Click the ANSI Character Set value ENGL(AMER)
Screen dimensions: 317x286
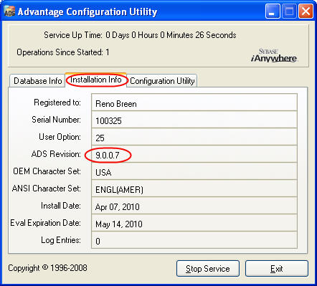pyautogui.click(x=194, y=189)
